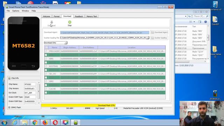Expand the Explorer address bar dropdown arrow
This screenshot has width=224, height=126.
pyautogui.click(x=185, y=16)
